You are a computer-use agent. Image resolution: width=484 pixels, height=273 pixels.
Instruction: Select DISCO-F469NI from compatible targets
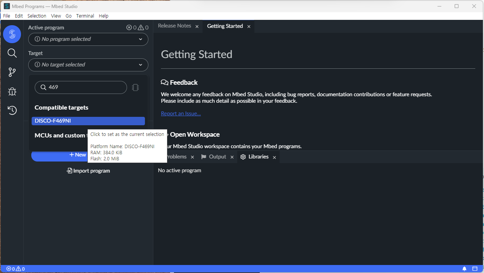88,121
